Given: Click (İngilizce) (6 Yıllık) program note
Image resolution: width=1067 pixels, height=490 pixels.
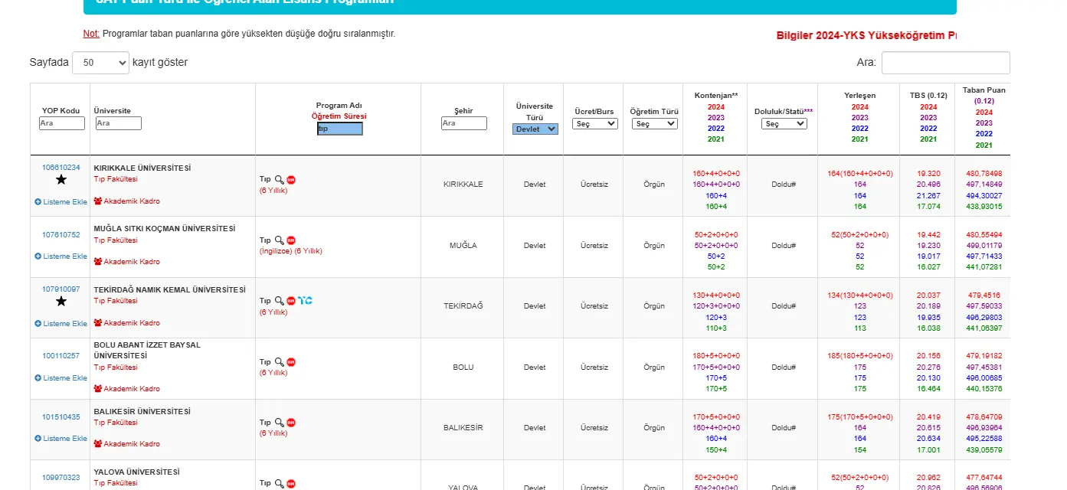Looking at the screenshot, I should 291,251.
